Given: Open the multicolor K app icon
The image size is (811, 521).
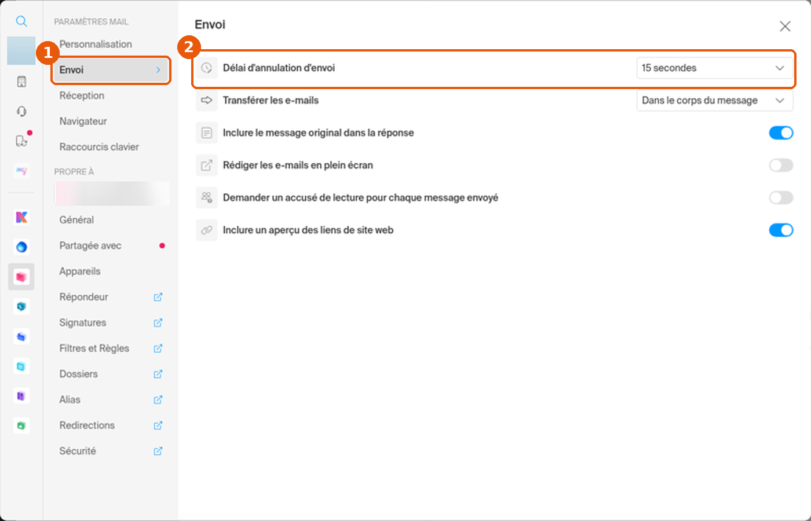Looking at the screenshot, I should [21, 217].
